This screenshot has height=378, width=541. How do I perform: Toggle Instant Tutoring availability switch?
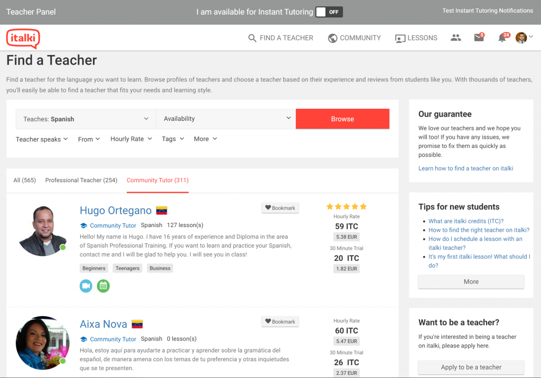coord(329,12)
